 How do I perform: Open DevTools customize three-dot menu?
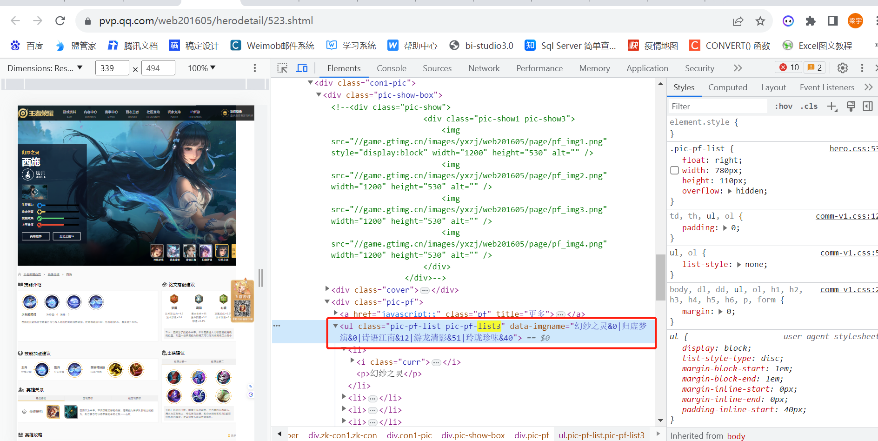pos(862,68)
